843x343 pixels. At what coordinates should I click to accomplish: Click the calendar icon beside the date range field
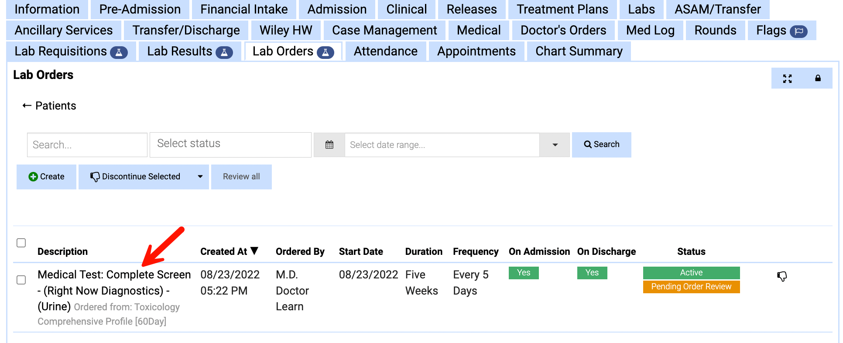pyautogui.click(x=329, y=144)
